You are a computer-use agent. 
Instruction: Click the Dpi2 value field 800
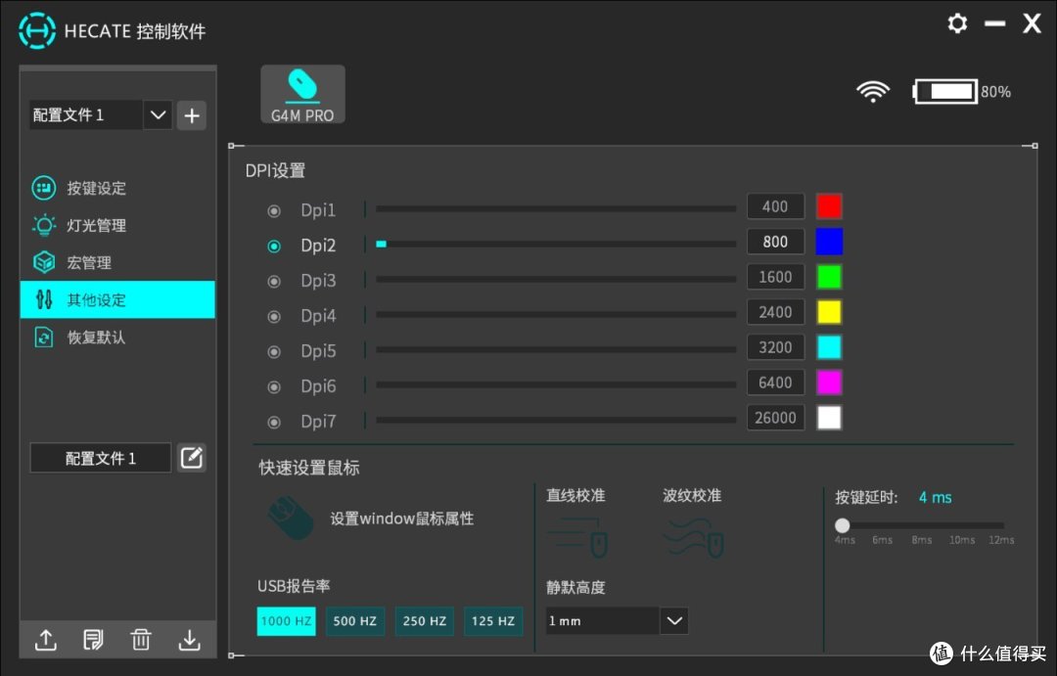click(x=775, y=242)
